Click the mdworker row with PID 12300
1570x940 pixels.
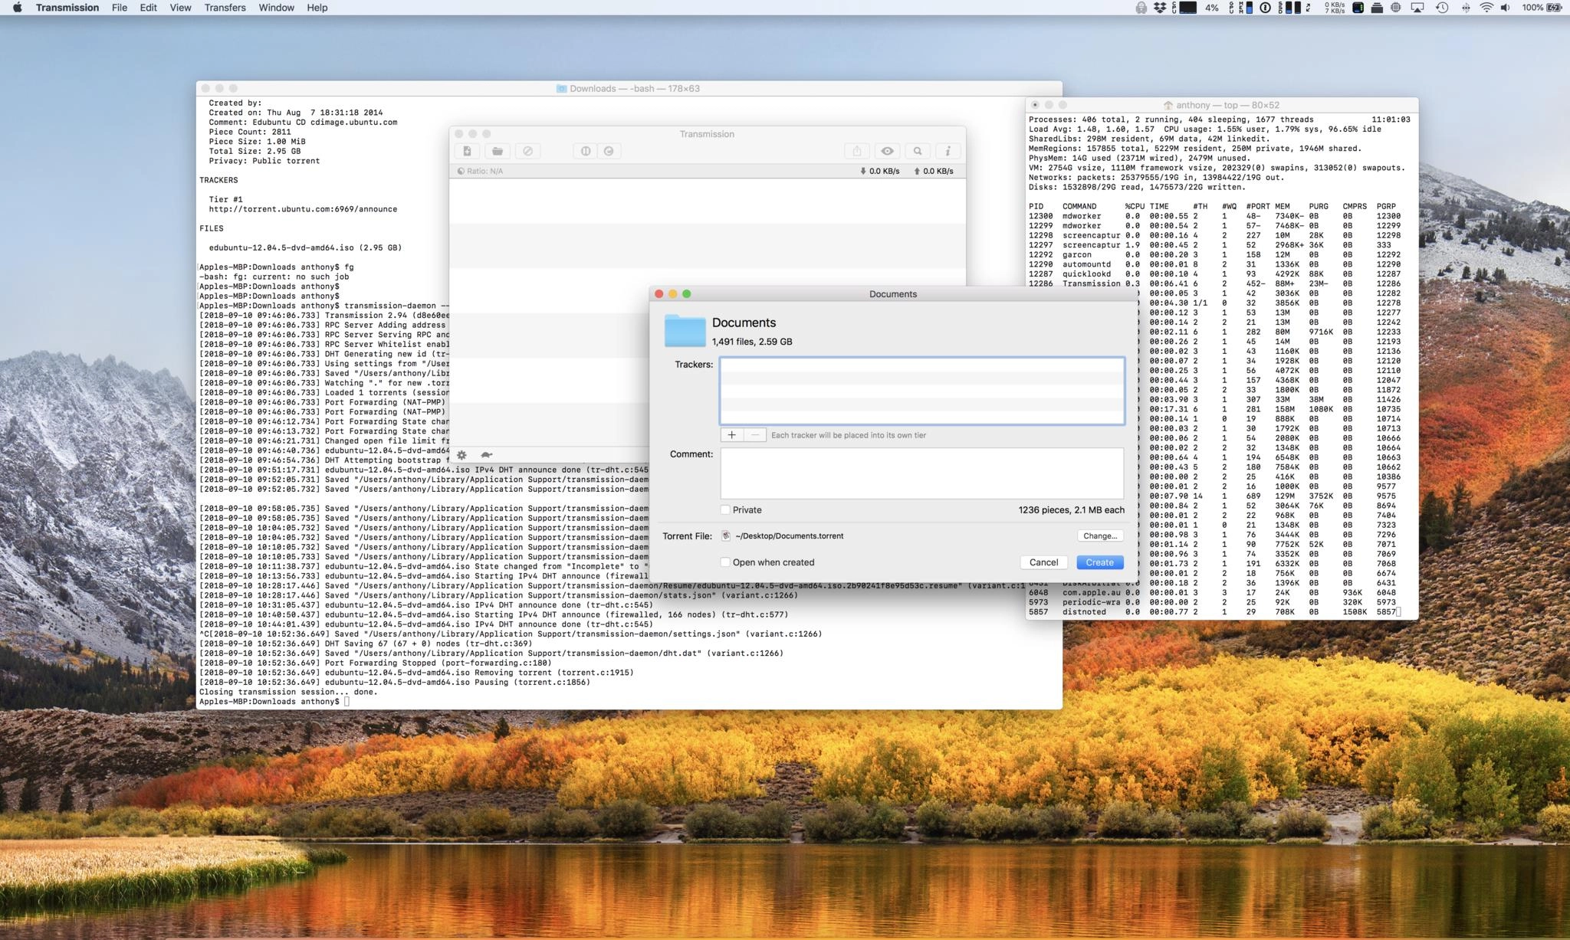(x=1215, y=216)
